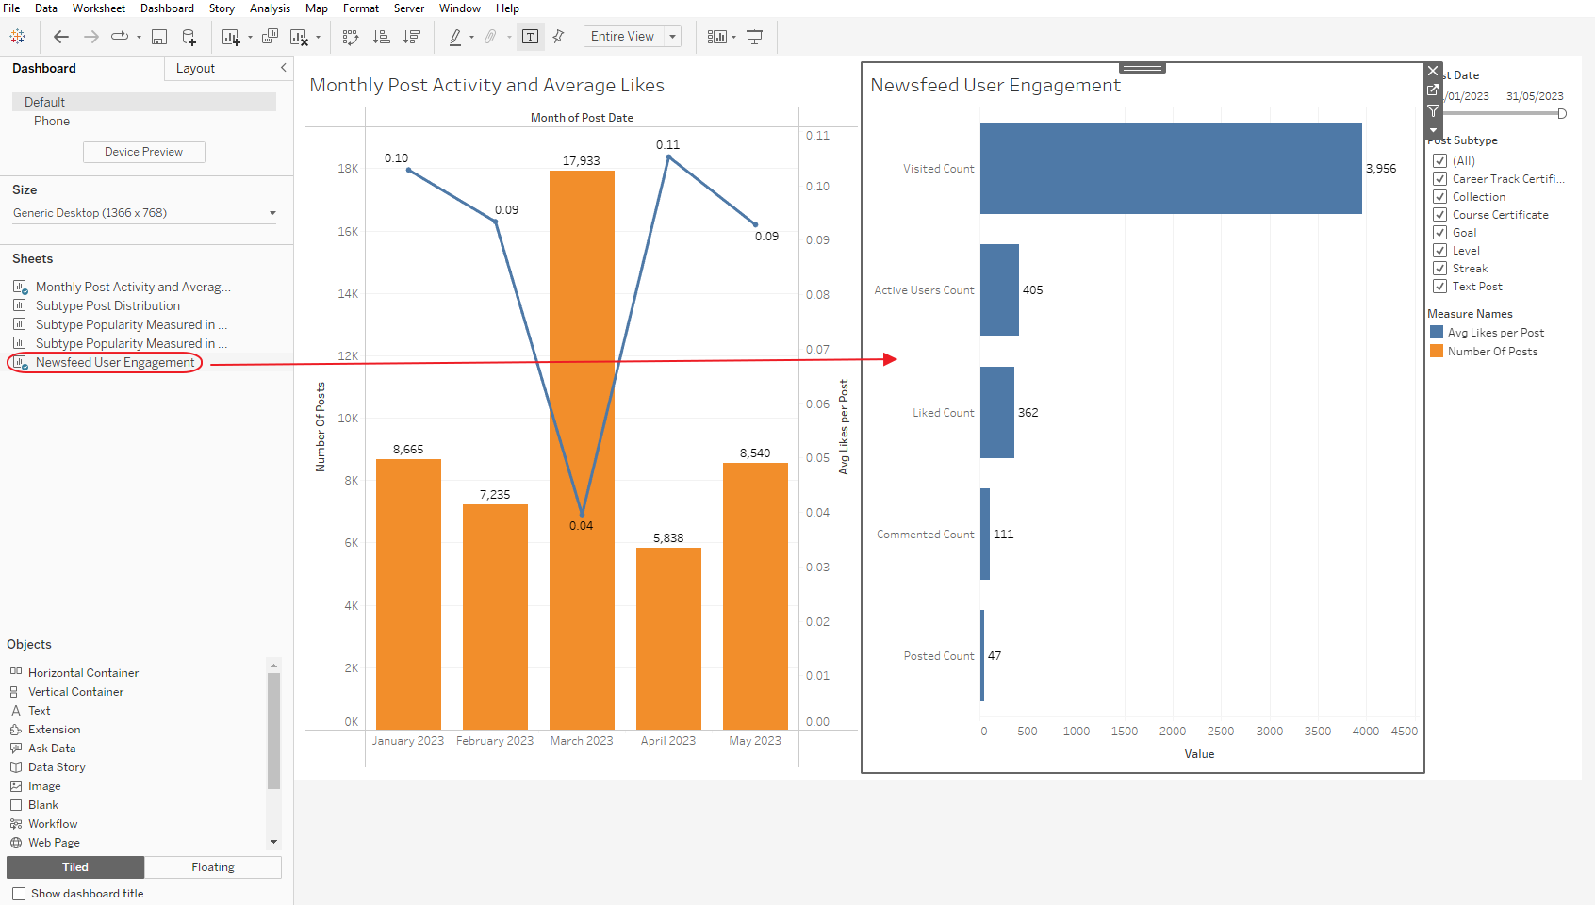Click the Use as Filter funnel icon
Image resolution: width=1595 pixels, height=905 pixels.
click(x=1433, y=110)
